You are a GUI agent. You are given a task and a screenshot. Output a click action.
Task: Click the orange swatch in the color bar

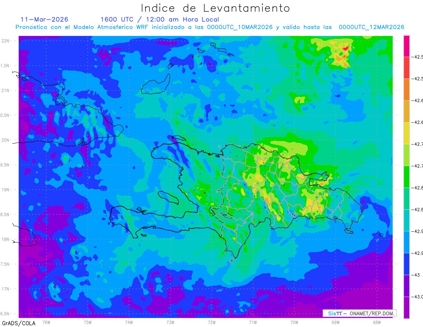[x=406, y=89]
